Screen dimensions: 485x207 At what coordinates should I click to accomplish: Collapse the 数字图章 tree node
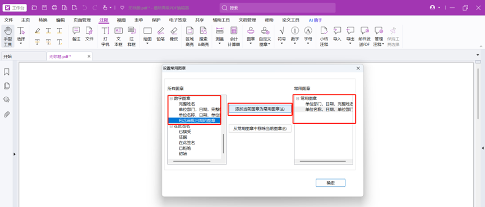click(x=171, y=98)
